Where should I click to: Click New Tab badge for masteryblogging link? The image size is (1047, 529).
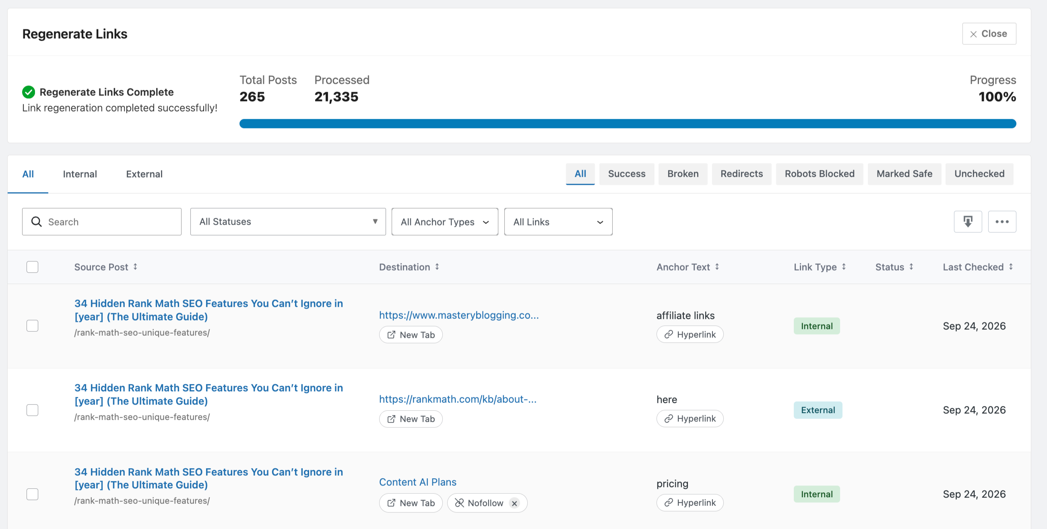click(411, 335)
